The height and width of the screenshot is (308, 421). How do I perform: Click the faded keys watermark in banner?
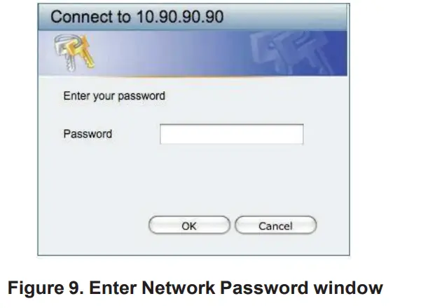click(290, 53)
